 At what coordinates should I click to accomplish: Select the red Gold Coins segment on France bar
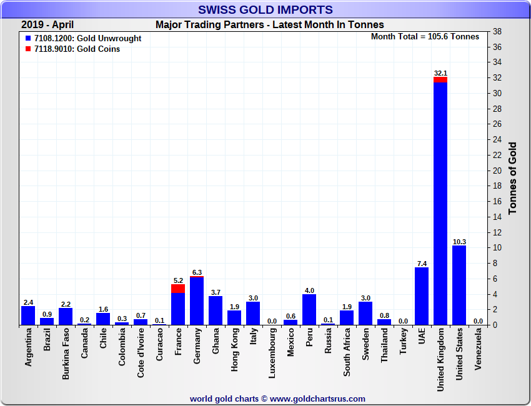(178, 289)
